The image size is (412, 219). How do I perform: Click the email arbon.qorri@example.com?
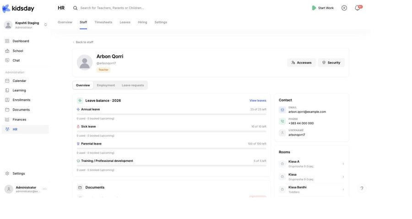[307, 112]
